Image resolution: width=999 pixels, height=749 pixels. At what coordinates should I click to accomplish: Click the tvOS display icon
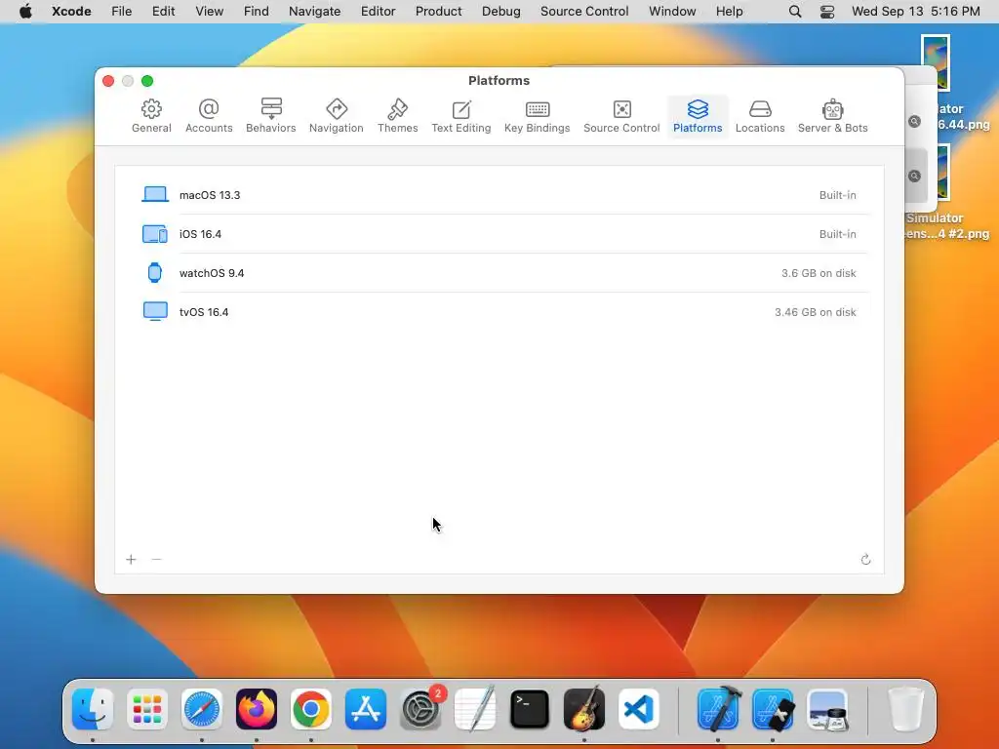[155, 311]
